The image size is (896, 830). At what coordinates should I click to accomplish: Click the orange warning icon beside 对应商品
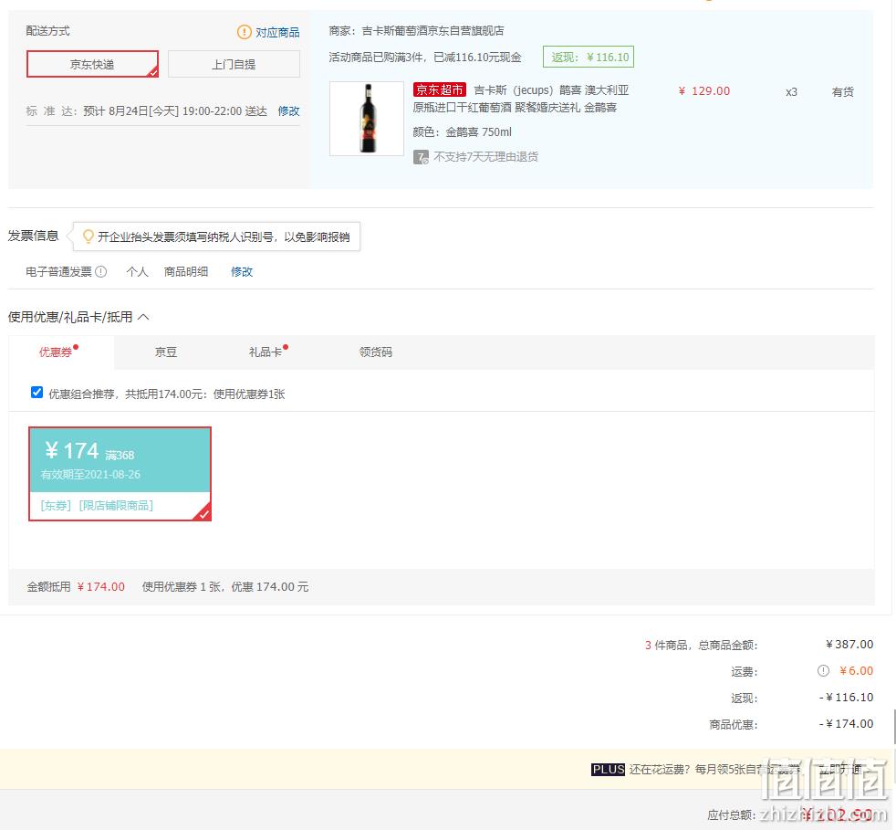pyautogui.click(x=244, y=32)
